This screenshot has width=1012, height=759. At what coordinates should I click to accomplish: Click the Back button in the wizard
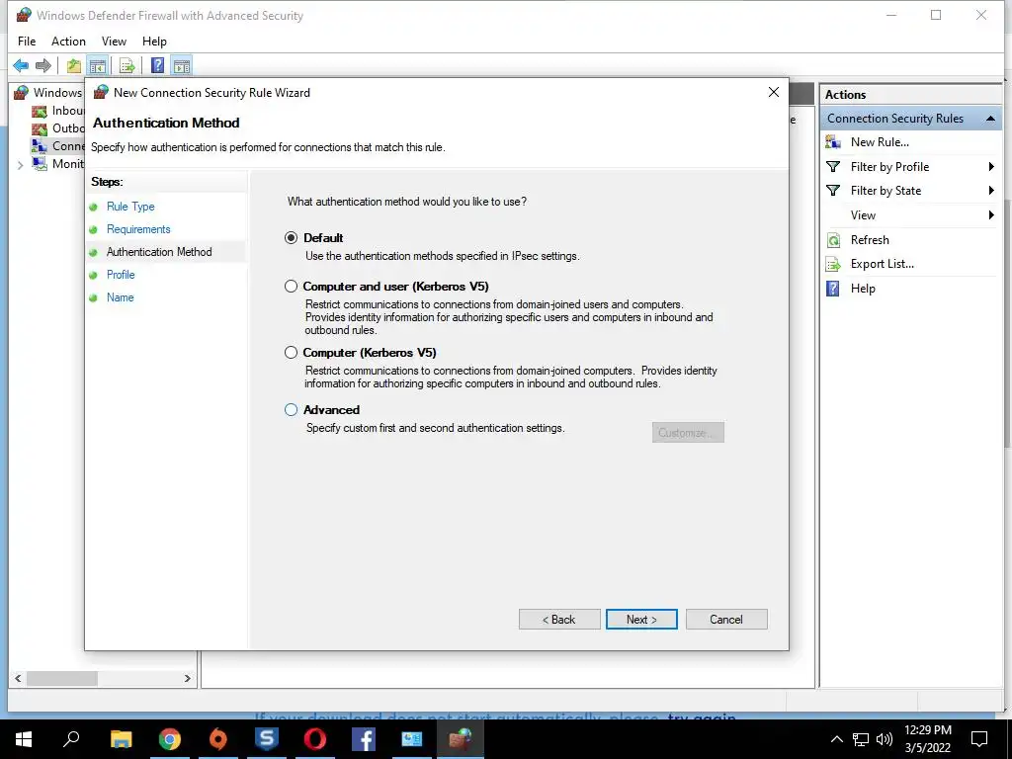[559, 620]
